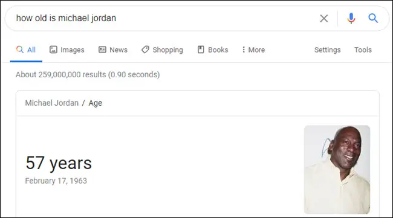Switch to the Images results tab

point(67,50)
